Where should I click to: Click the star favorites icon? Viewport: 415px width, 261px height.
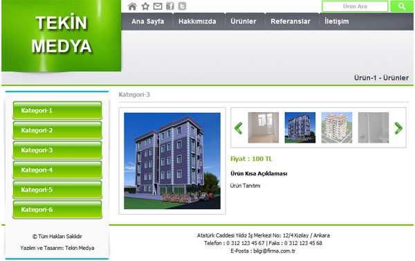(x=145, y=6)
